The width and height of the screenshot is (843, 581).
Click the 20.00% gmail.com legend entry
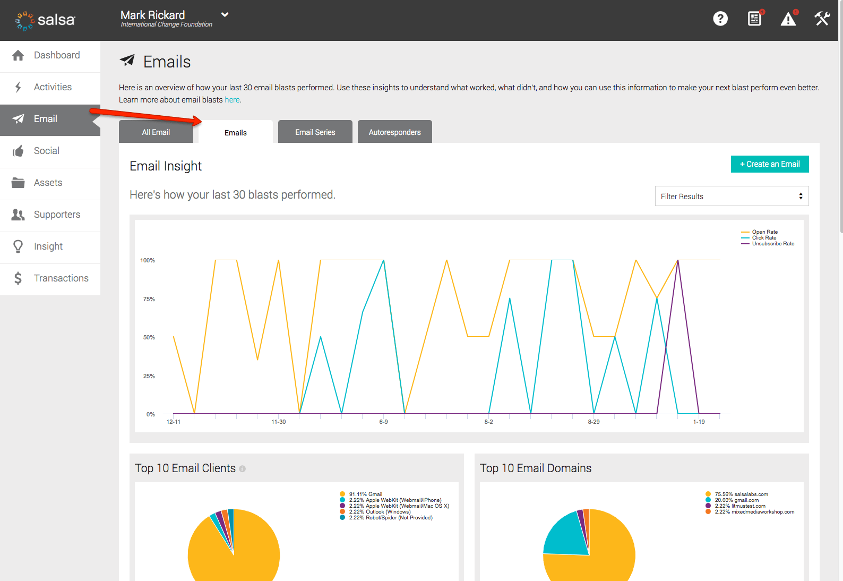[x=732, y=500]
